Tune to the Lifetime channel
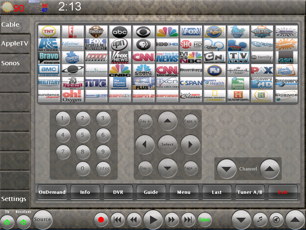 click(x=72, y=45)
